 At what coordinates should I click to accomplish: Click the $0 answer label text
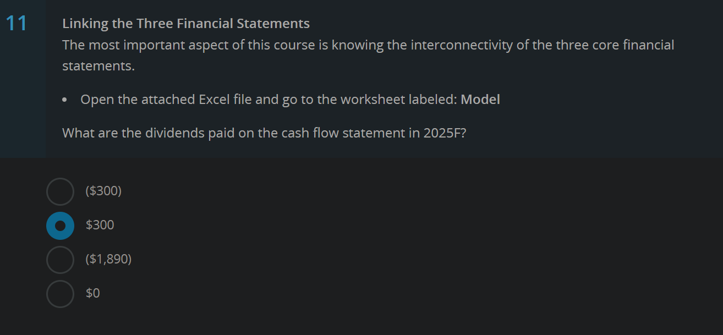(92, 293)
